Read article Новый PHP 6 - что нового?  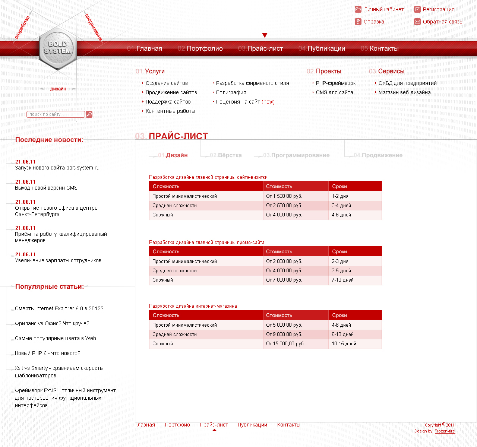(x=48, y=353)
